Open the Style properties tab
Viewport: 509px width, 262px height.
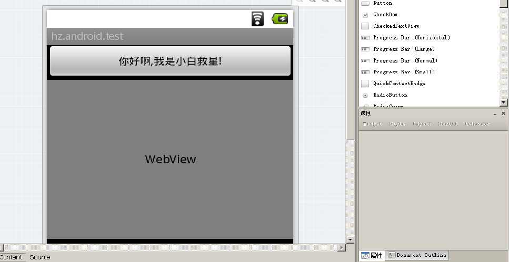tap(397, 124)
